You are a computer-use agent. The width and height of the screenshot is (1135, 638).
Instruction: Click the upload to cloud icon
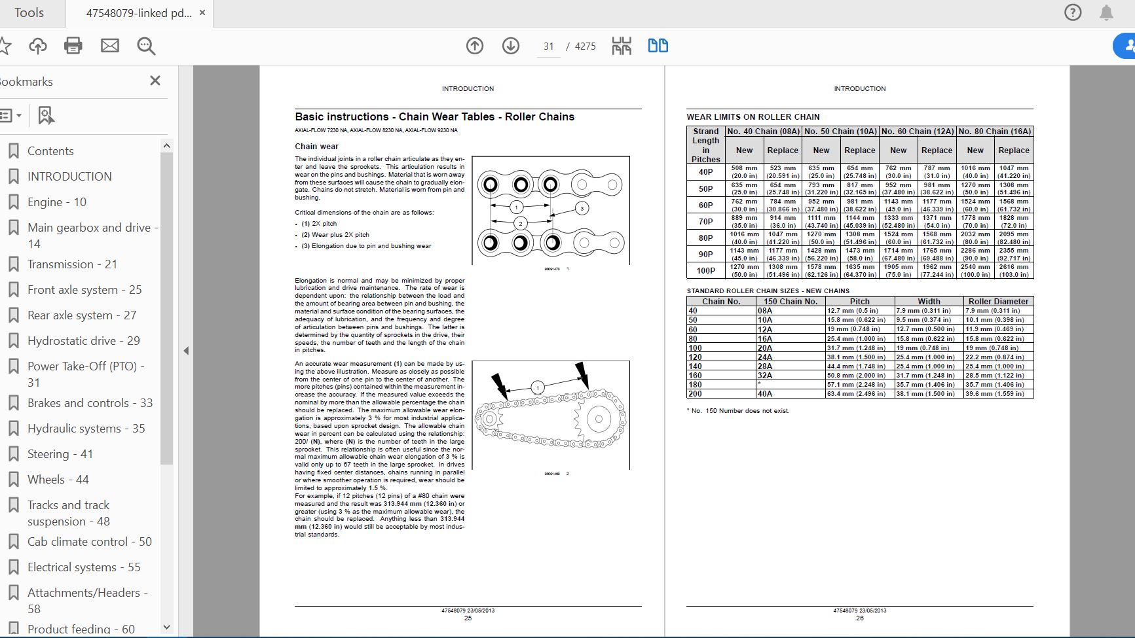[38, 46]
